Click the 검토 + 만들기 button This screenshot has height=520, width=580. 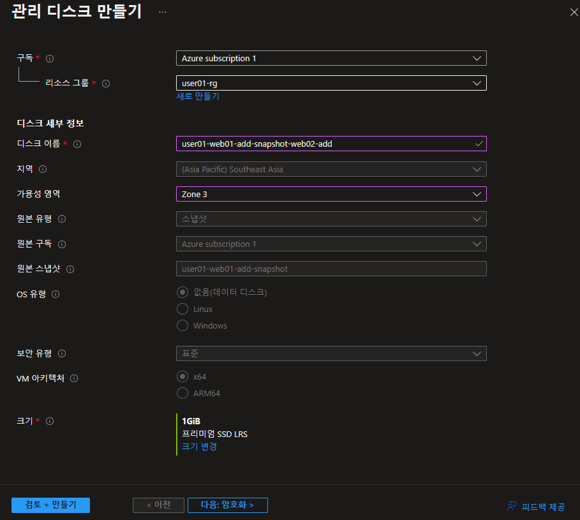point(50,505)
